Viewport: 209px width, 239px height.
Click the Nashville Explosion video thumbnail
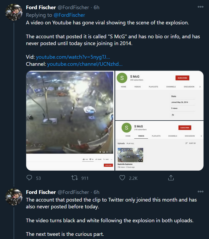coord(130,155)
